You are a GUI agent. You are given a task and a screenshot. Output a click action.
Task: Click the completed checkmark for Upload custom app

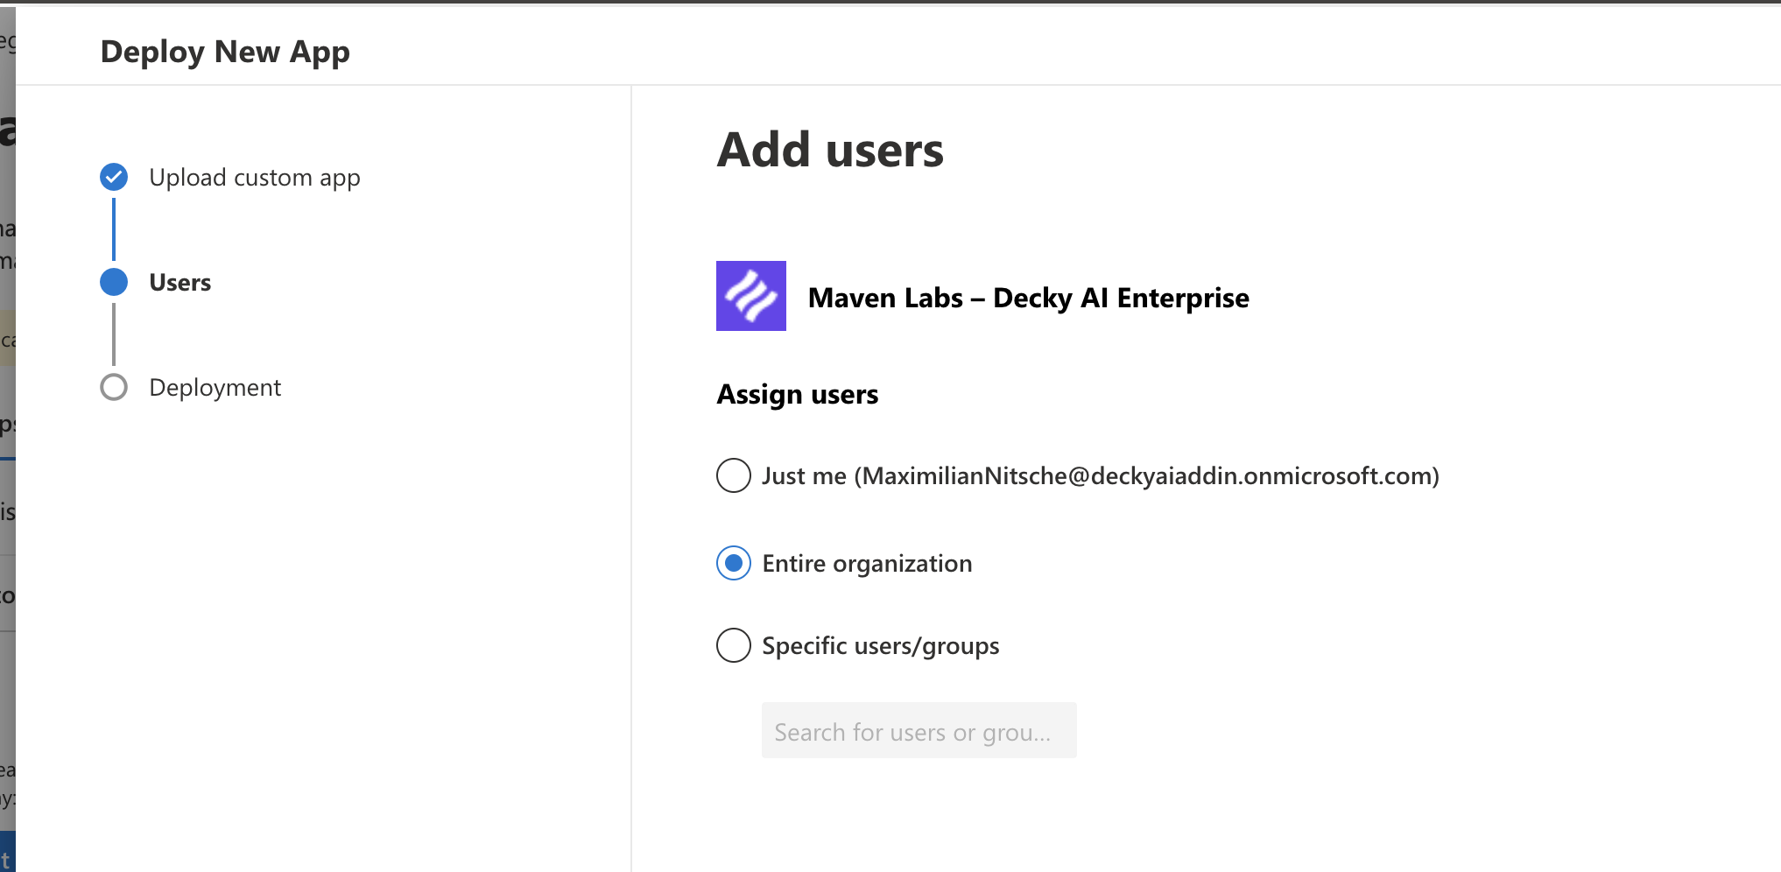(x=114, y=177)
